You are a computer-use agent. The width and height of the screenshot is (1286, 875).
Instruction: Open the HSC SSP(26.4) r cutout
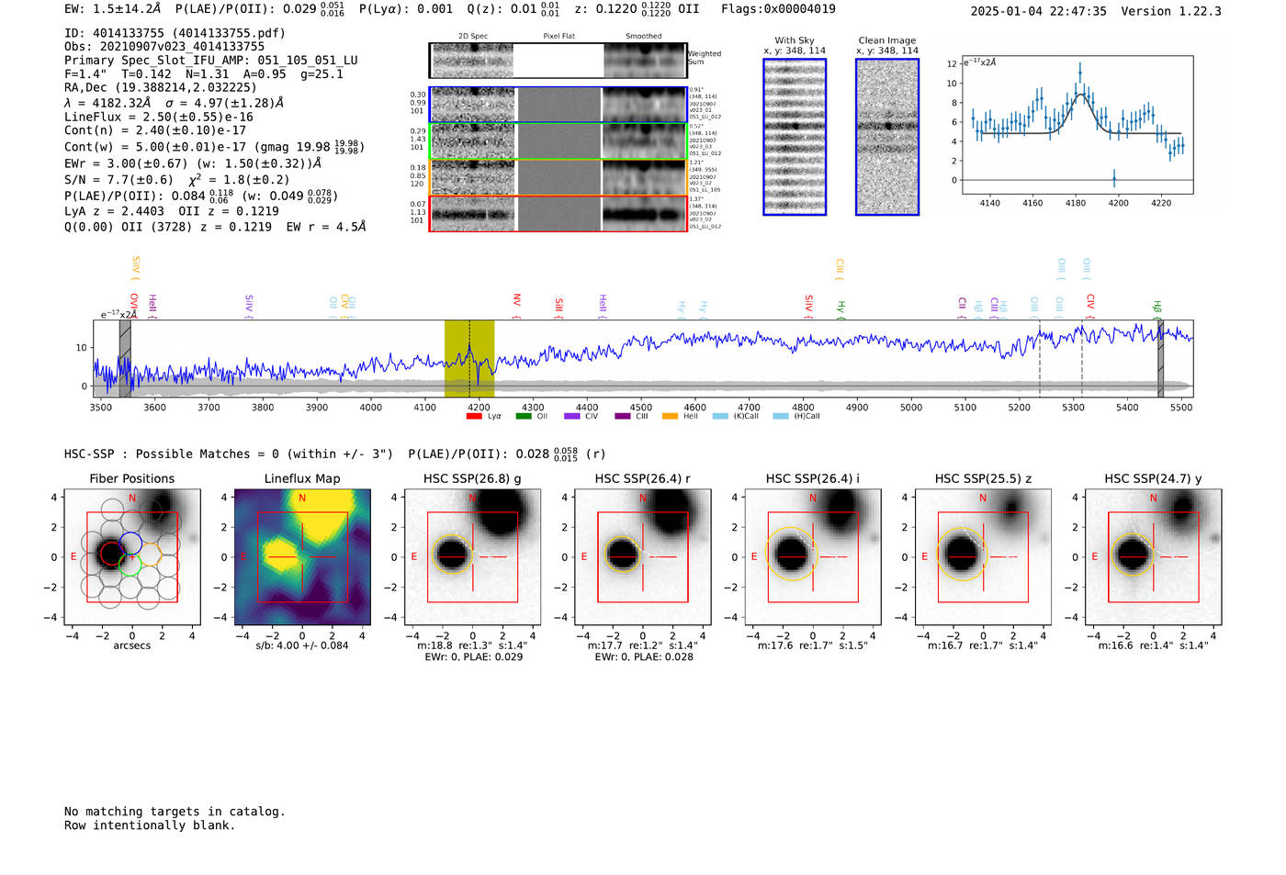click(x=643, y=556)
